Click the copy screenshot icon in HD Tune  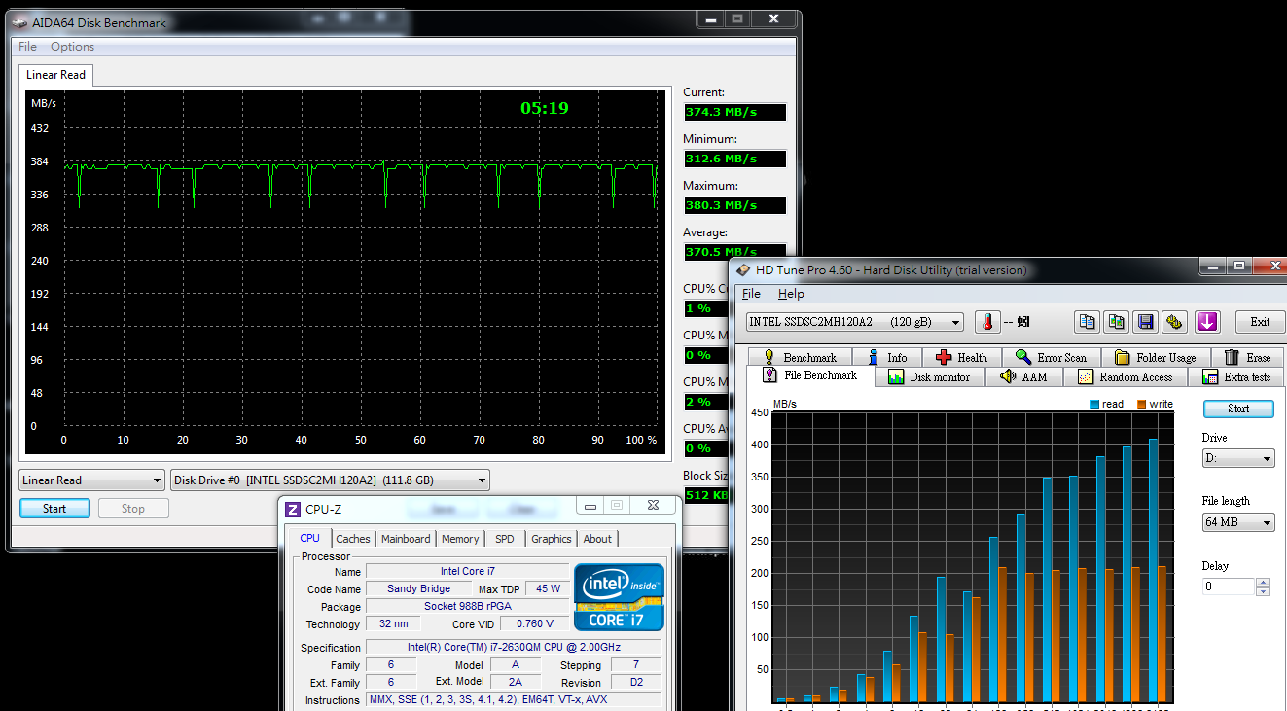pyautogui.click(x=1117, y=321)
